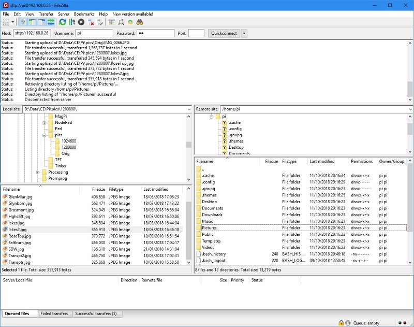Collapse the pi folder in remote tree
This screenshot has width=414, height=327.
pyautogui.click(x=211, y=117)
